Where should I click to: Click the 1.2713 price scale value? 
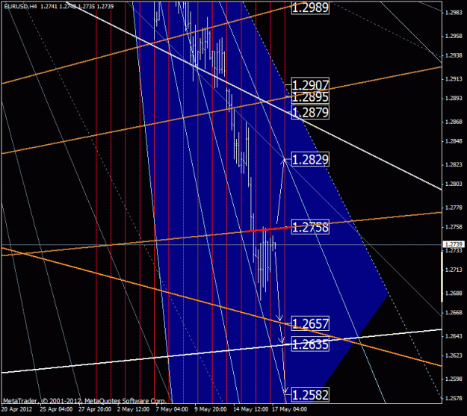tap(454, 270)
